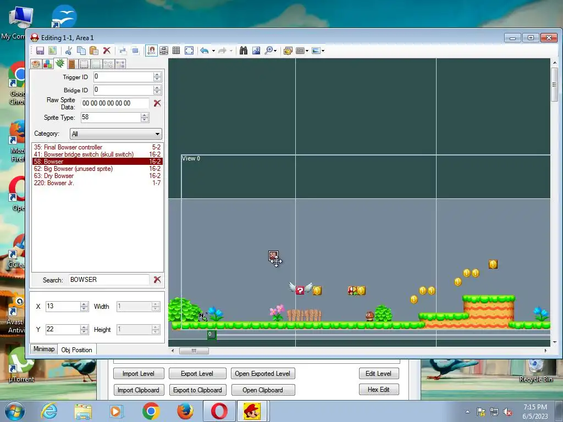Select '35: Final Bowser controller' sprite
This screenshot has height=422, width=563.
point(97,147)
